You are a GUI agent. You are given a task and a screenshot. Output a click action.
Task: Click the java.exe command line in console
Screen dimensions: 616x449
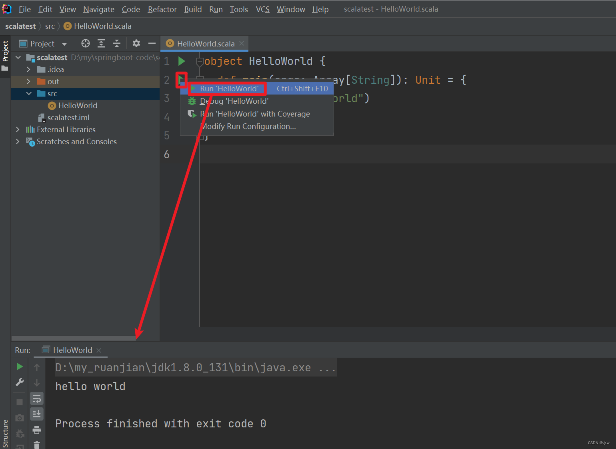196,368
